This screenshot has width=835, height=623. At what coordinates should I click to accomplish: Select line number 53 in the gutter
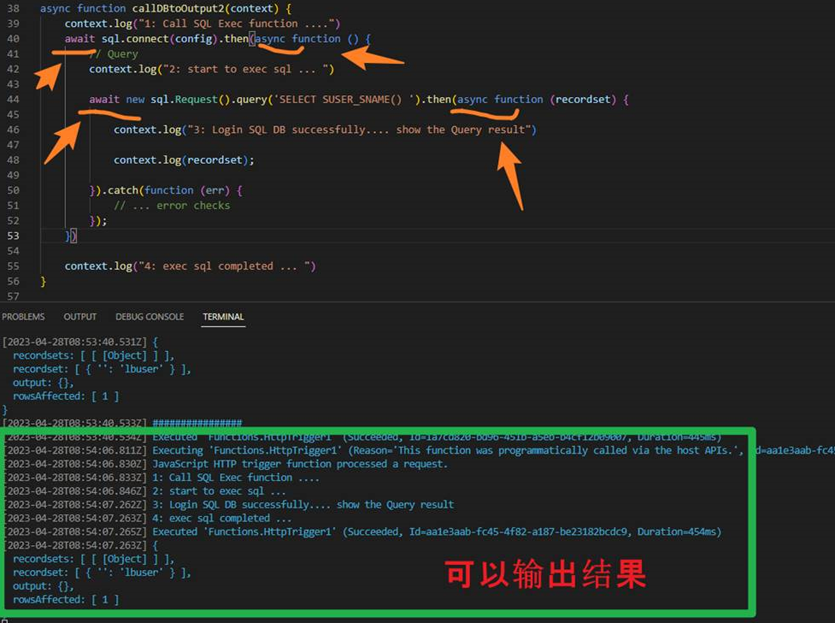[x=13, y=236]
